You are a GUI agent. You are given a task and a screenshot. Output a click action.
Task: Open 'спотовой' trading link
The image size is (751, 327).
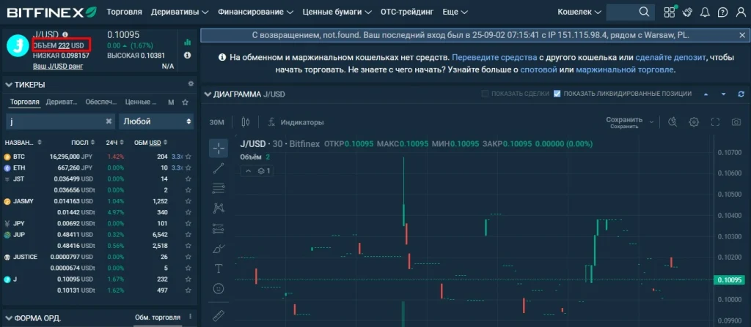(538, 69)
